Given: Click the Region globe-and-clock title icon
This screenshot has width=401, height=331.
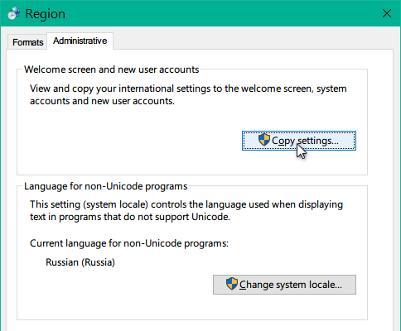Looking at the screenshot, I should point(13,13).
